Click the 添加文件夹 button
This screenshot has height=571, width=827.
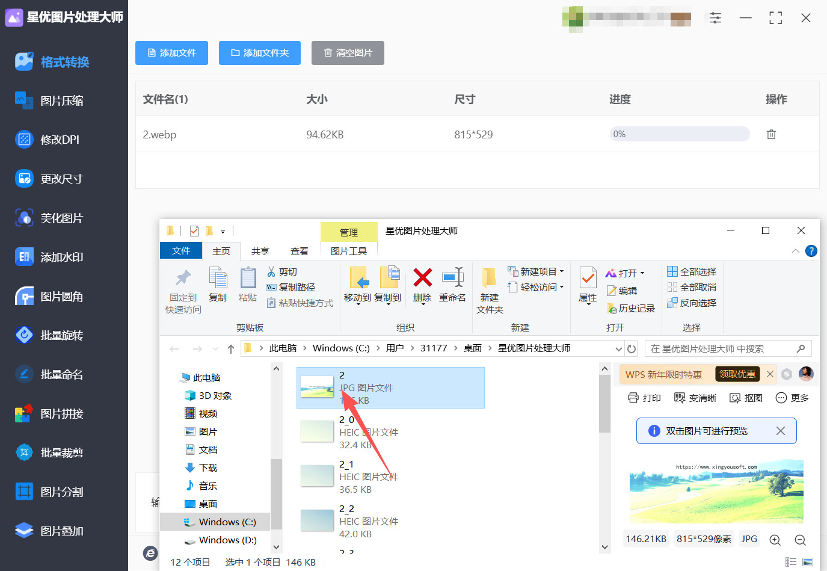pos(260,53)
